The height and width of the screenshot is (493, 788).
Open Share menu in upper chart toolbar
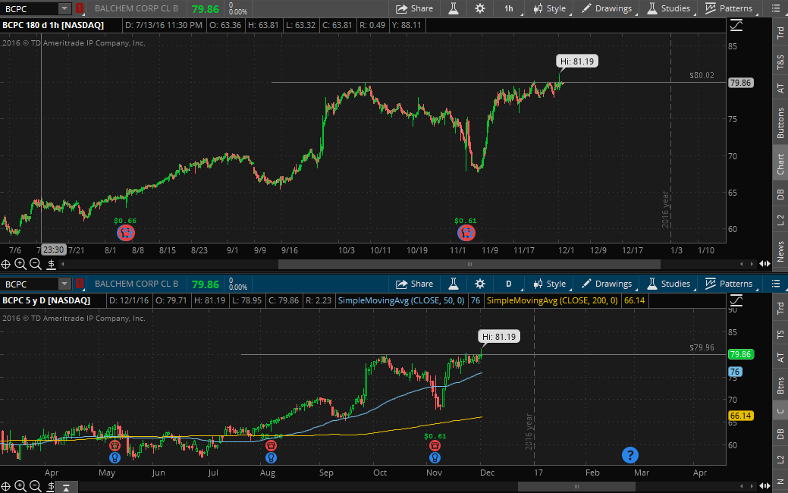tap(414, 8)
